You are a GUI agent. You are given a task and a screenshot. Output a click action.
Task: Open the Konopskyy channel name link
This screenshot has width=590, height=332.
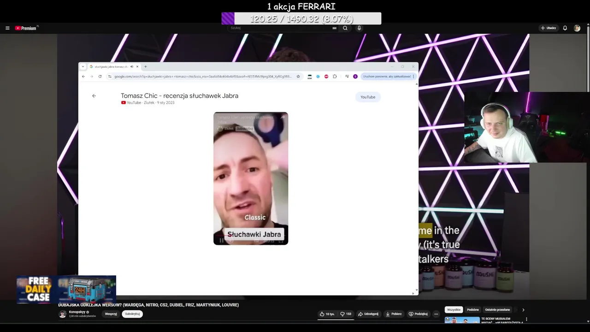(77, 312)
